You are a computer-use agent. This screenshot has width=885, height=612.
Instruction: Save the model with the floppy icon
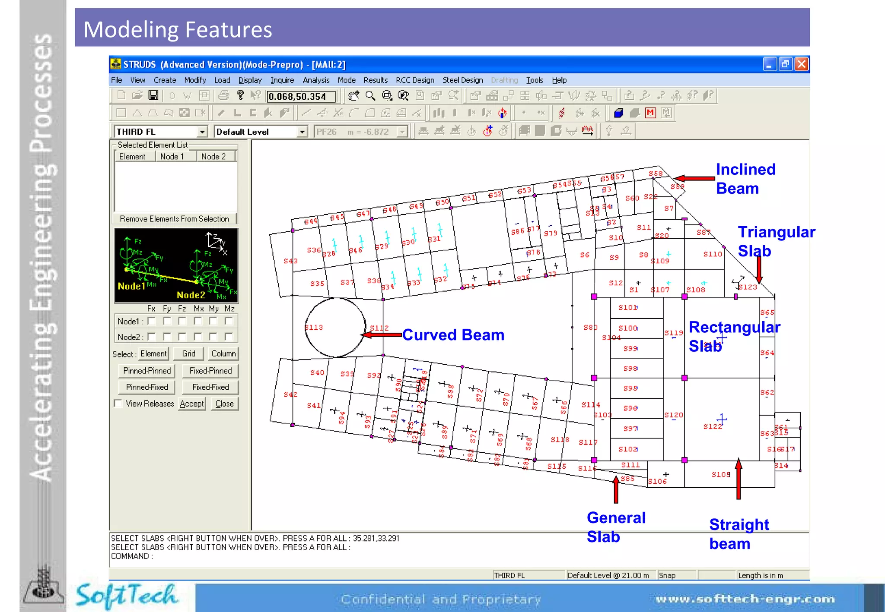pos(153,95)
